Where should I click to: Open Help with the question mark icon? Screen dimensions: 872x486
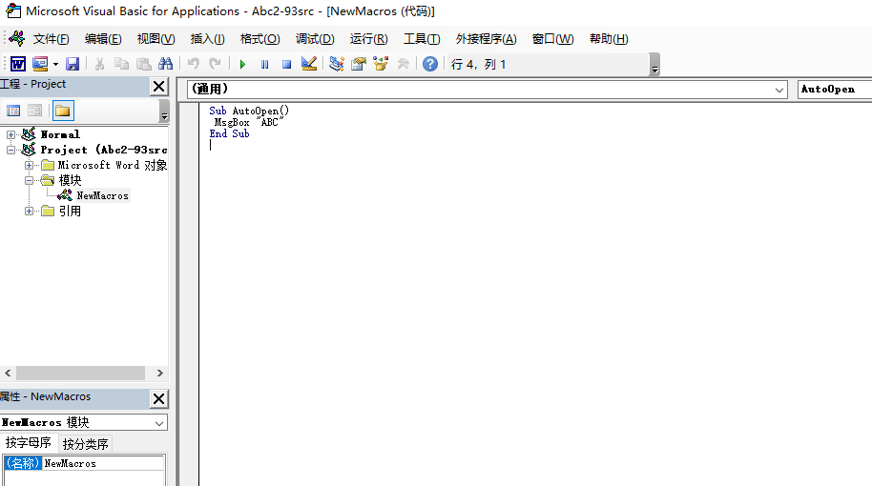(x=430, y=64)
